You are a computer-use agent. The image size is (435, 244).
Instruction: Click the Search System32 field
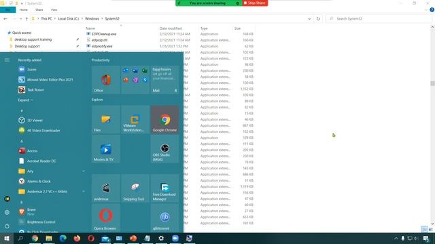click(379, 19)
